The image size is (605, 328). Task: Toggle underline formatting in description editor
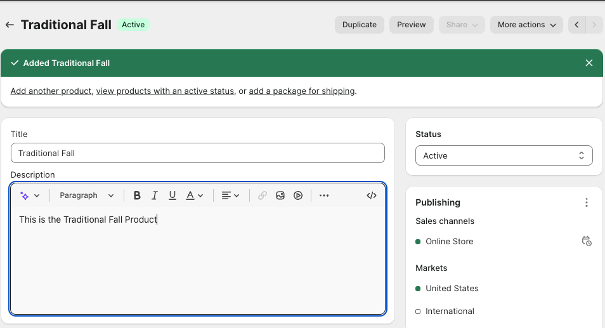pos(172,195)
